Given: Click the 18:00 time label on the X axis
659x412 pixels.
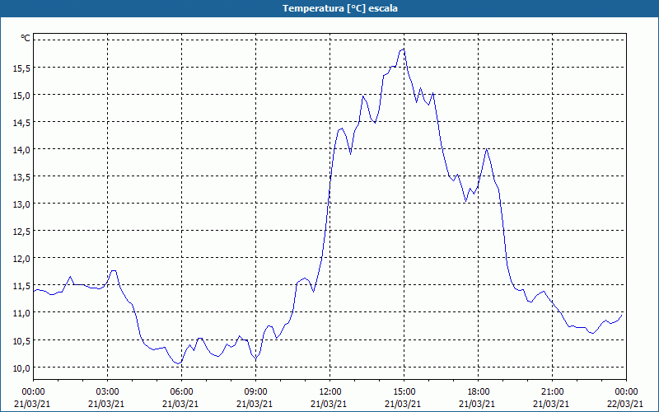Looking at the screenshot, I should click(479, 392).
